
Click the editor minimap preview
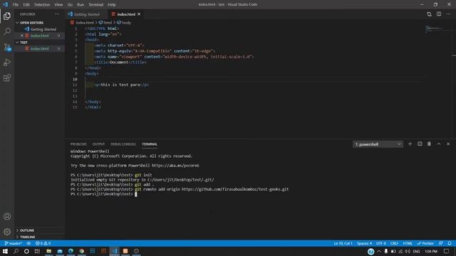(x=434, y=28)
